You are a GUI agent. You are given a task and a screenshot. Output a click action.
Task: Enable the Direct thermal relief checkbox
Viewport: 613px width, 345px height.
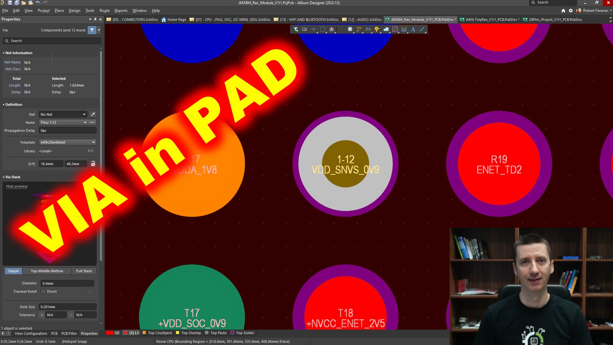pos(43,292)
